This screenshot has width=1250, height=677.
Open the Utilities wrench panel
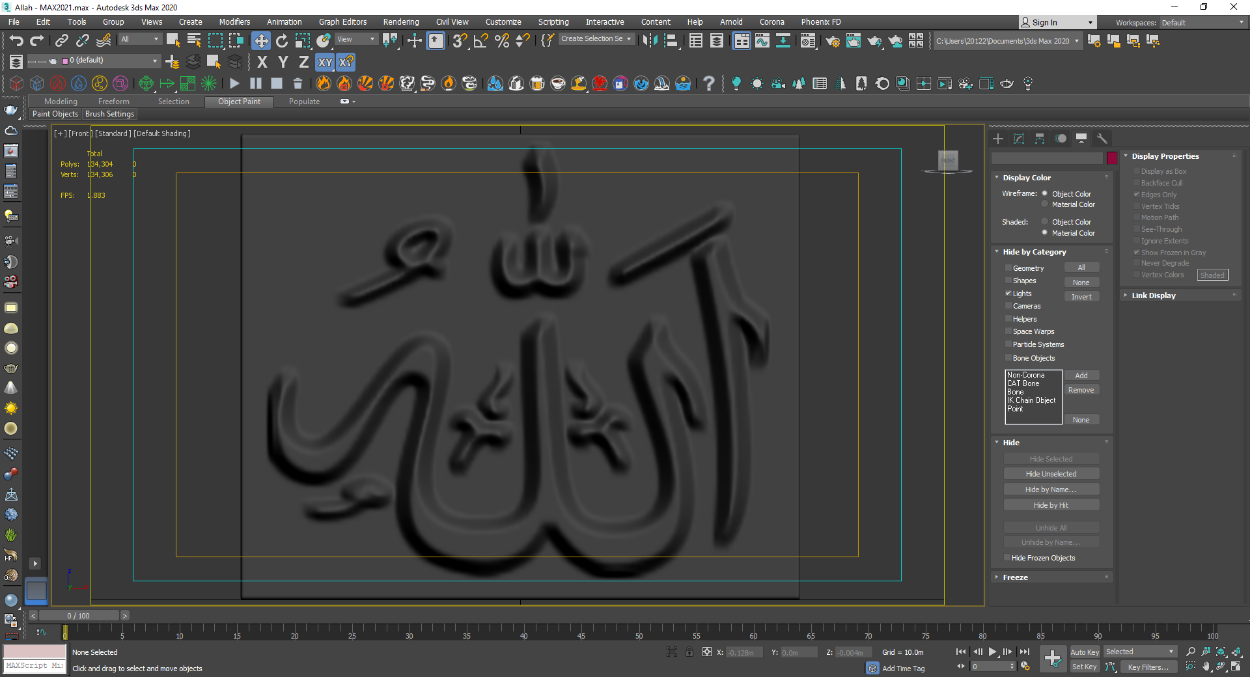1102,139
